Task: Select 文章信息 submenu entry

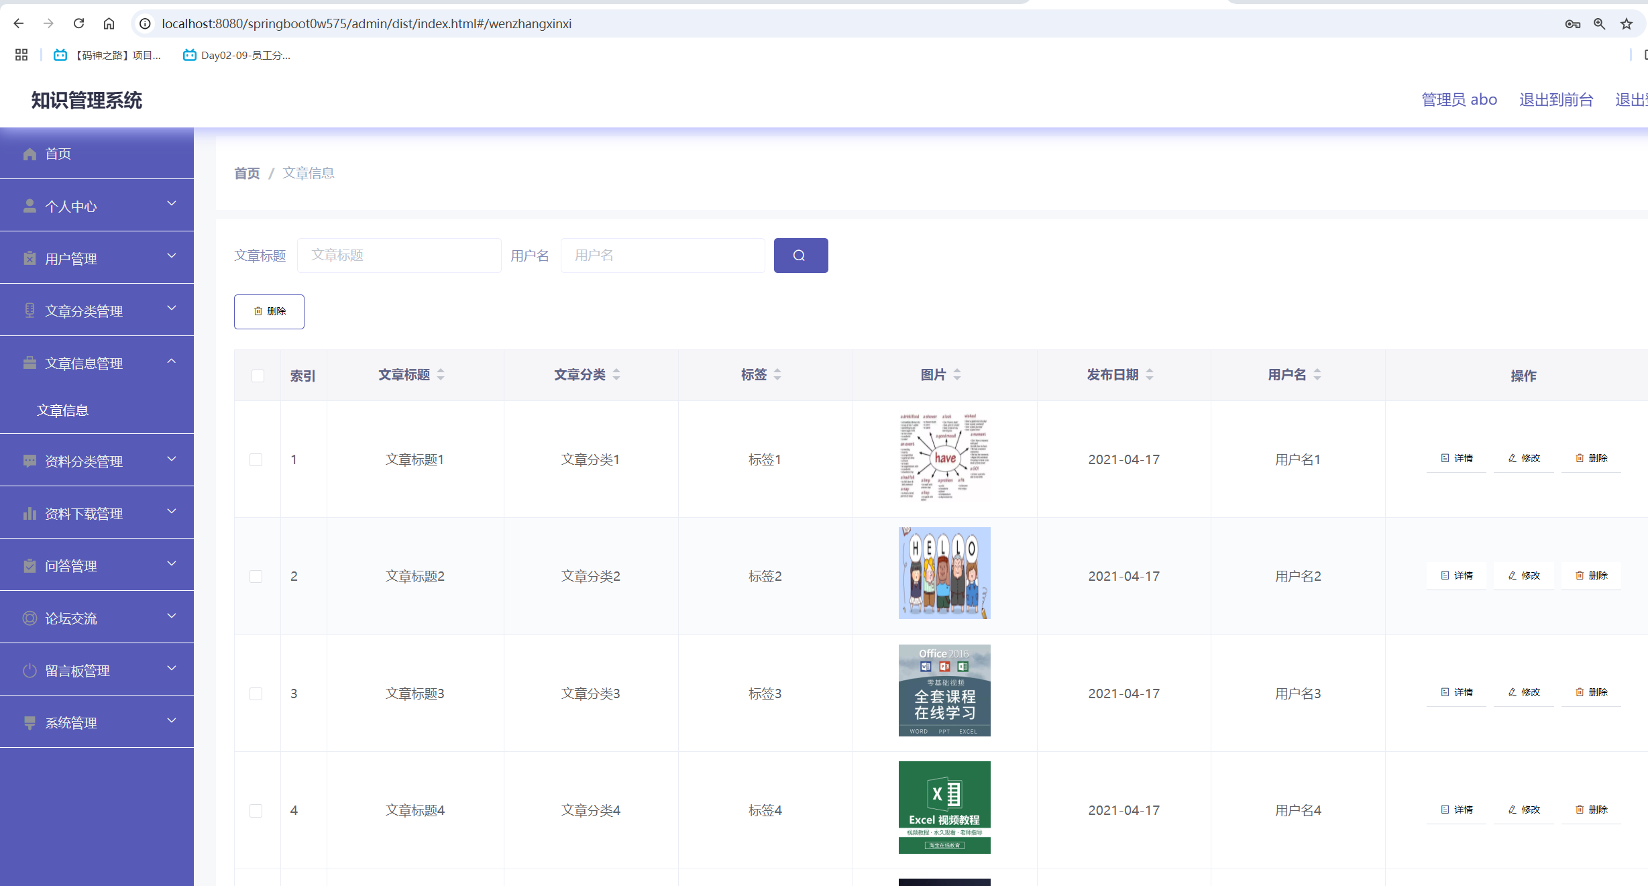Action: [x=62, y=410]
